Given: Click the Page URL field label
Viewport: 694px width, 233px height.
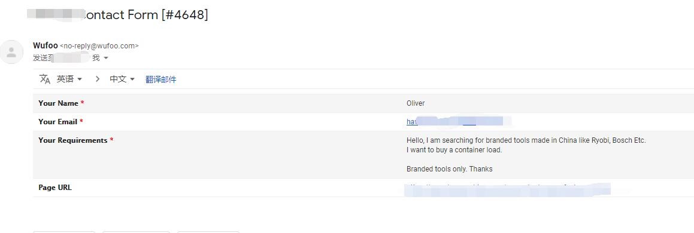Looking at the screenshot, I should (x=55, y=188).
